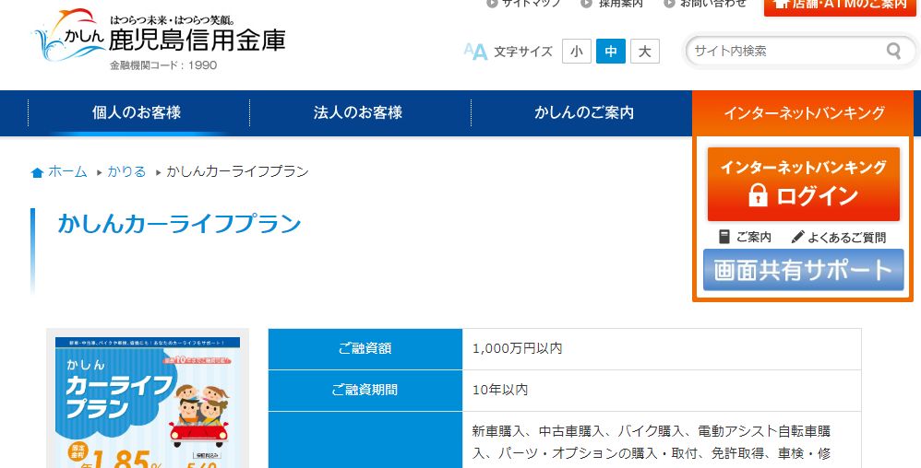The width and height of the screenshot is (921, 468).
Task: Open the カーライフプラン flyer thumbnail
Action: pos(148,399)
